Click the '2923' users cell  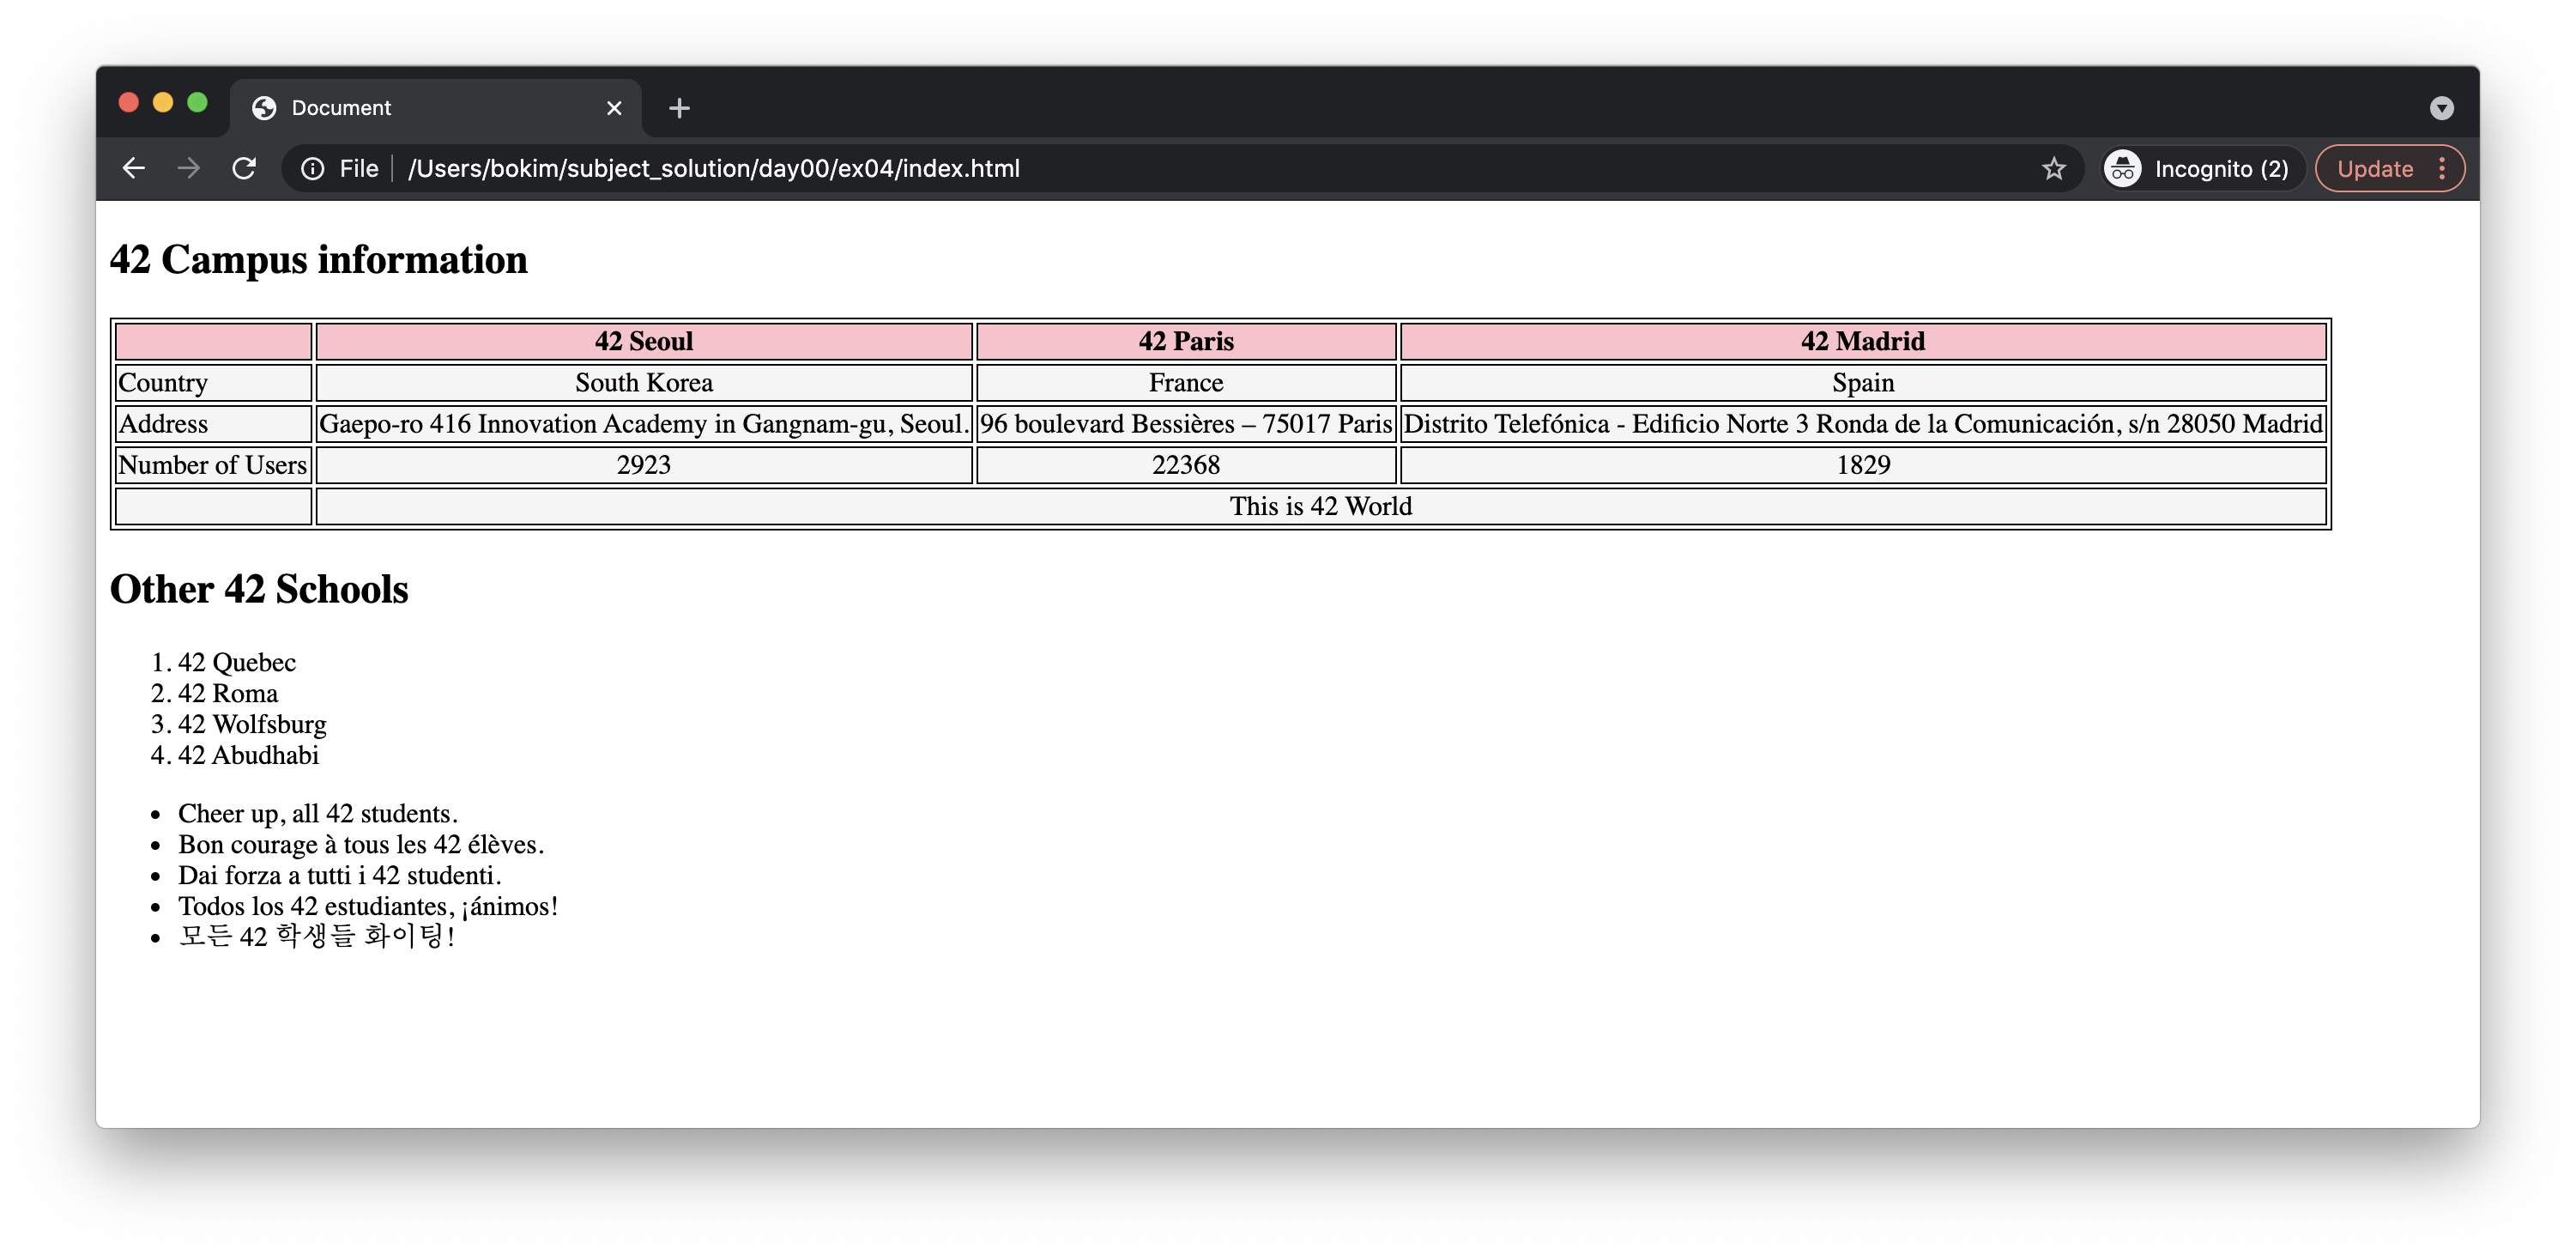[644, 465]
